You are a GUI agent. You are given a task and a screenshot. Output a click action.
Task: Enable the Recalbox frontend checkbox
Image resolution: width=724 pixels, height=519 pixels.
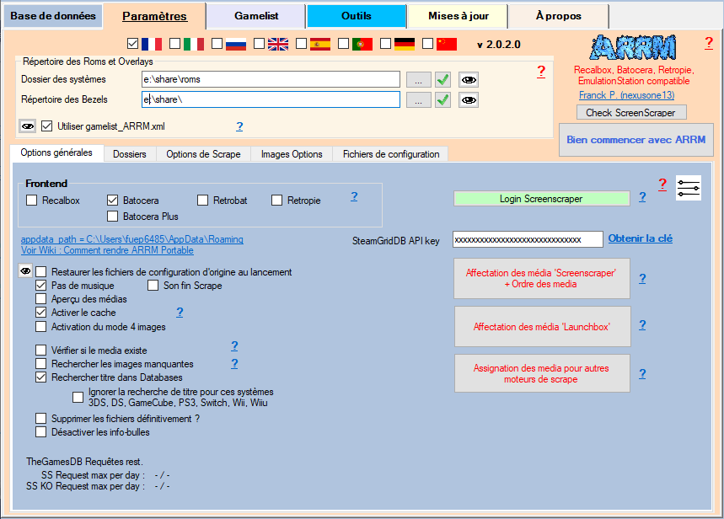coord(32,201)
